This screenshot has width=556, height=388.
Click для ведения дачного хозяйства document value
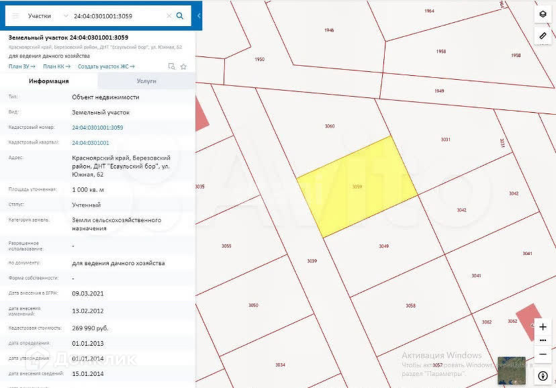point(118,263)
